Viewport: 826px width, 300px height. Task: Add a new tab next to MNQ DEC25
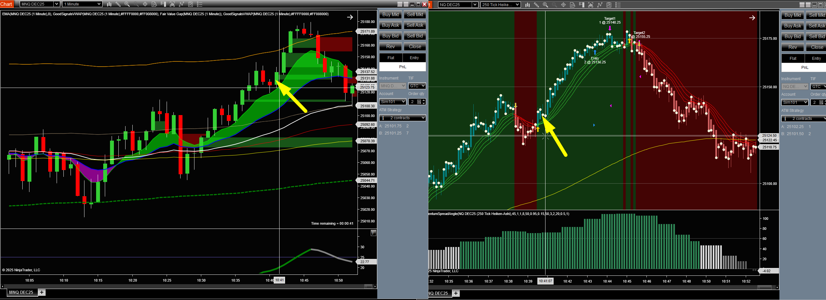tap(42, 292)
